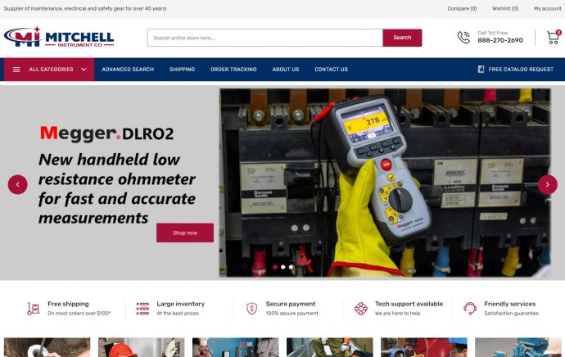565x357 pixels.
Task: Call toll free number 888-270-2690
Action: (500, 40)
